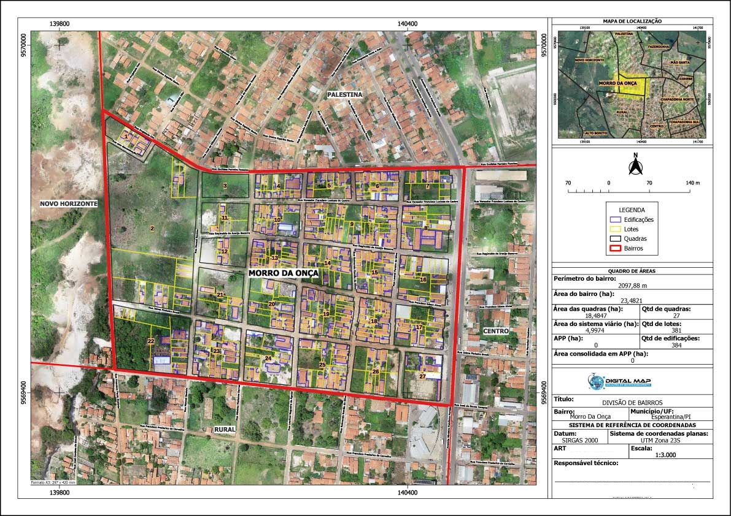This screenshot has height=516, width=731.
Task: Select block number 14 on the map
Action: click(x=327, y=263)
